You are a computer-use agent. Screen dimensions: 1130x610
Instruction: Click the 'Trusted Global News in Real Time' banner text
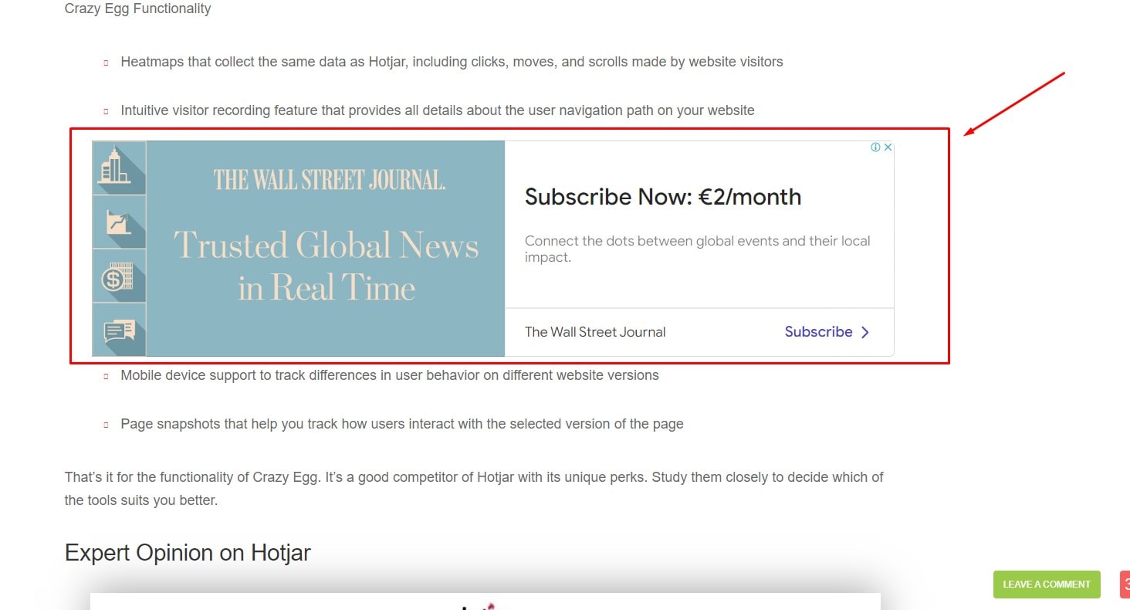coord(326,266)
